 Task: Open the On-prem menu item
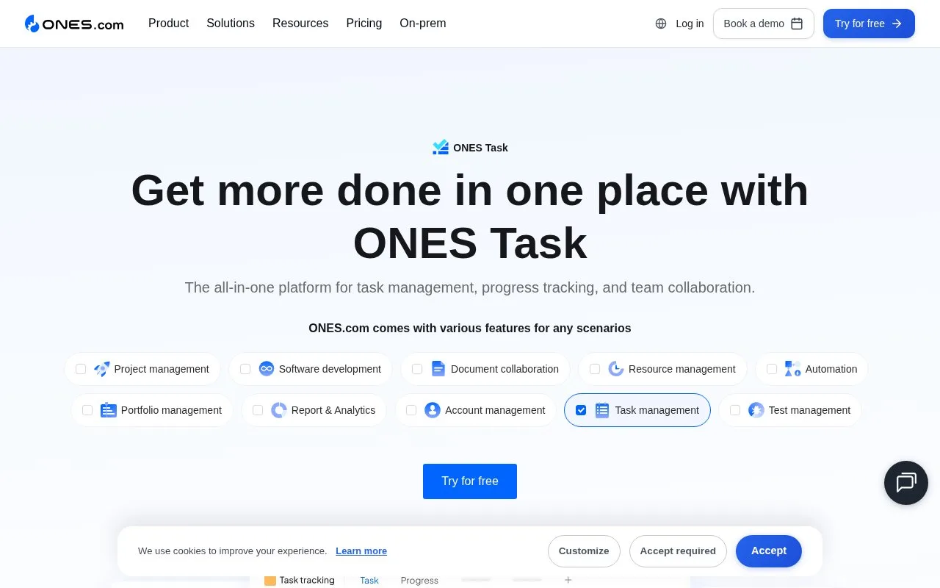pyautogui.click(x=423, y=24)
